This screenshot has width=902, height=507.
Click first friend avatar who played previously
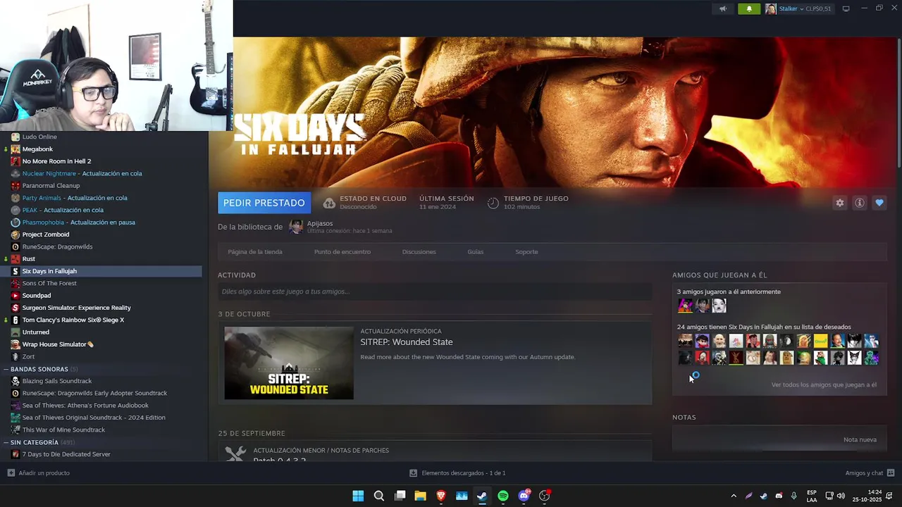coord(685,306)
